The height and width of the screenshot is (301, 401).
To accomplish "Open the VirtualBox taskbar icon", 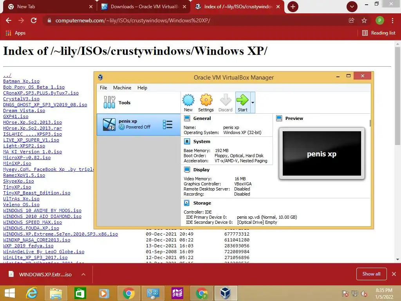I will point(226,293).
